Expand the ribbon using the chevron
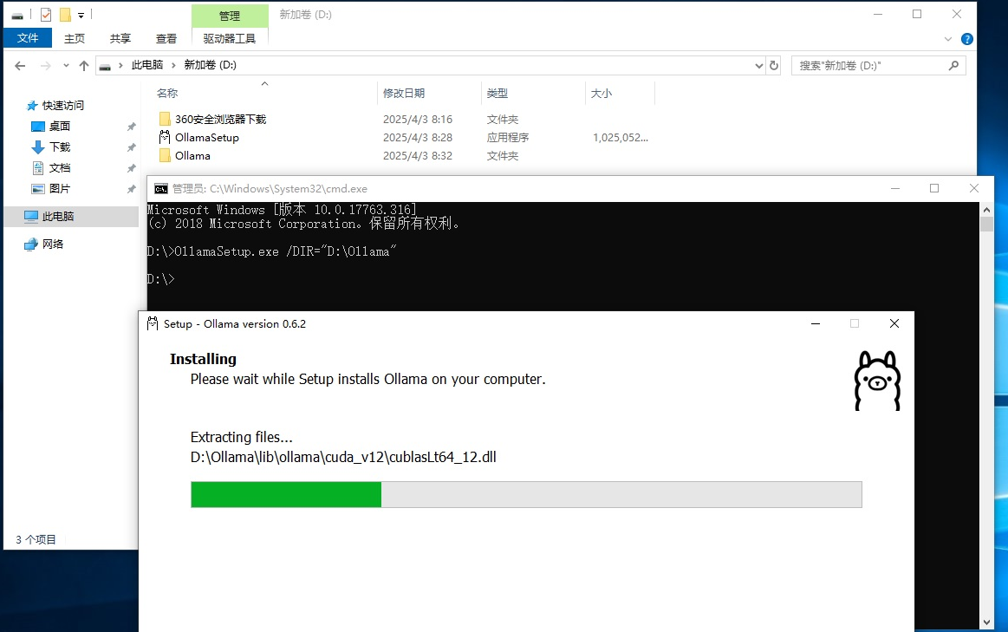This screenshot has width=1008, height=632. tap(949, 39)
